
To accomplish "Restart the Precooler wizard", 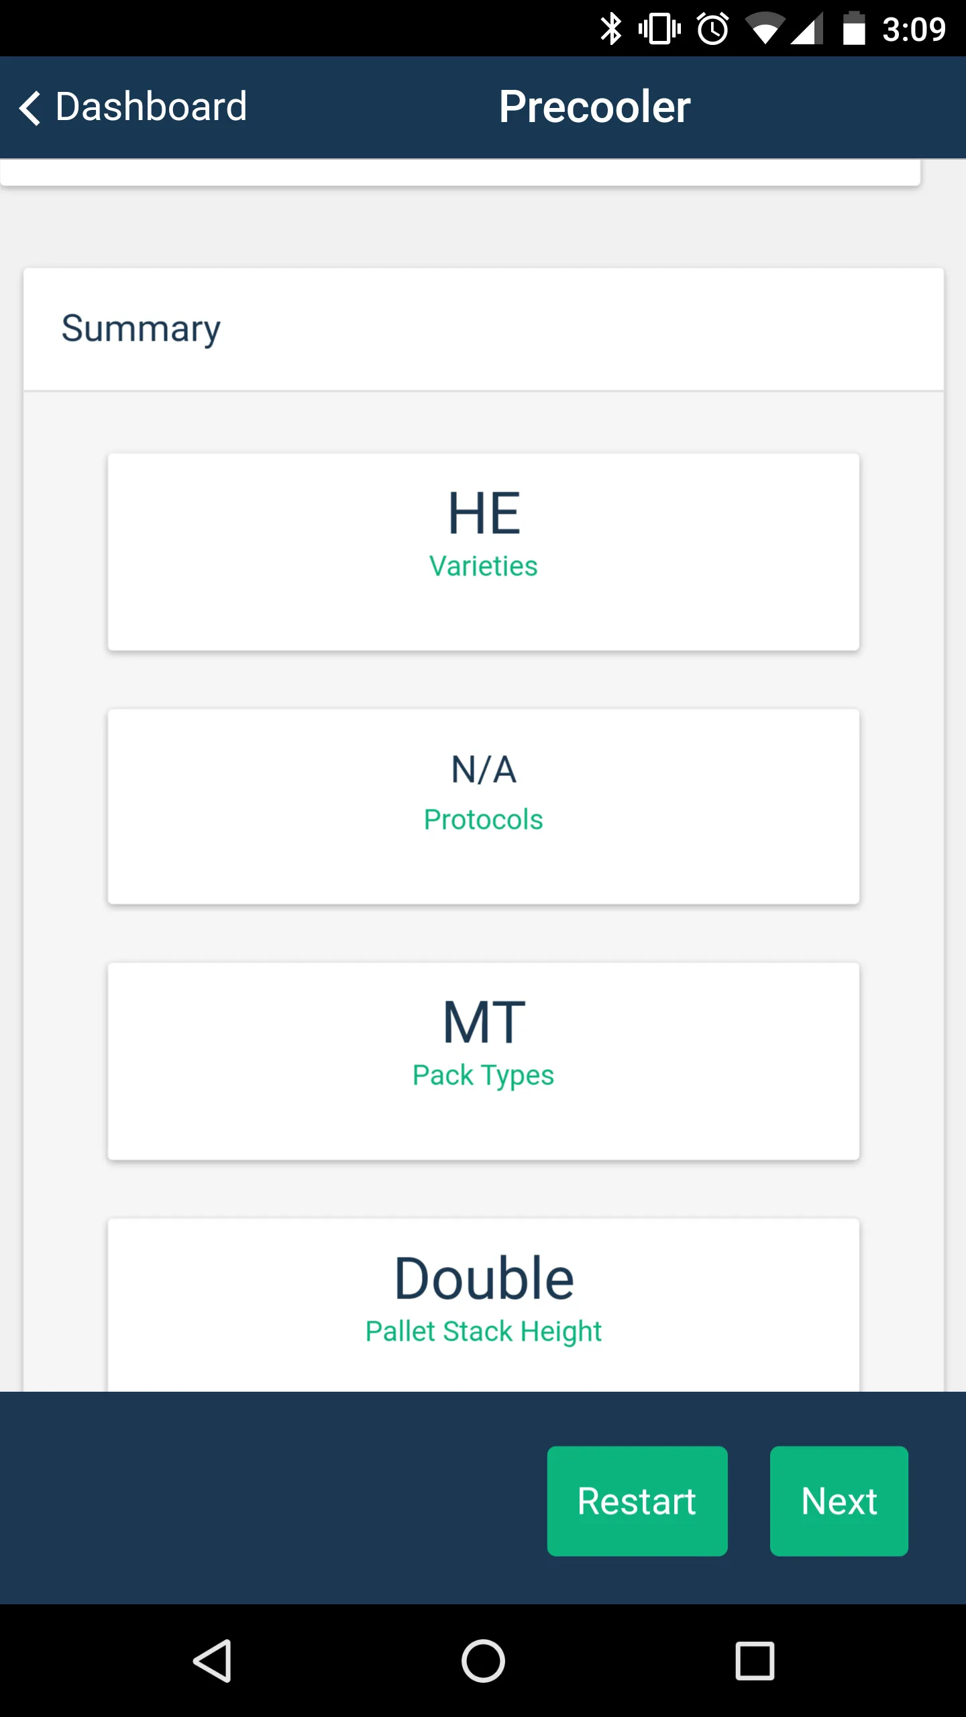I will (637, 1501).
